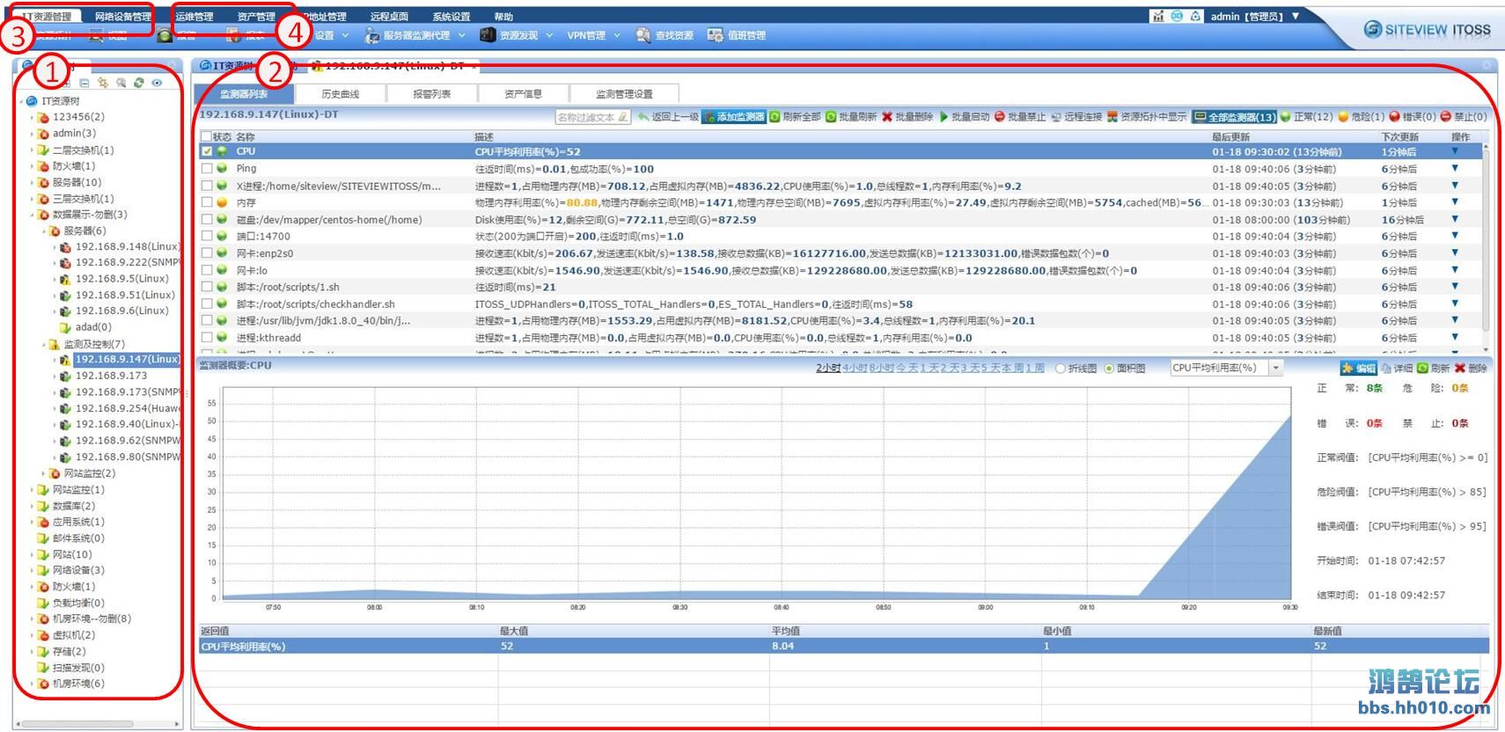The width and height of the screenshot is (1505, 732).
Task: Expand the 网站监控(2) tree node
Action: click(43, 473)
